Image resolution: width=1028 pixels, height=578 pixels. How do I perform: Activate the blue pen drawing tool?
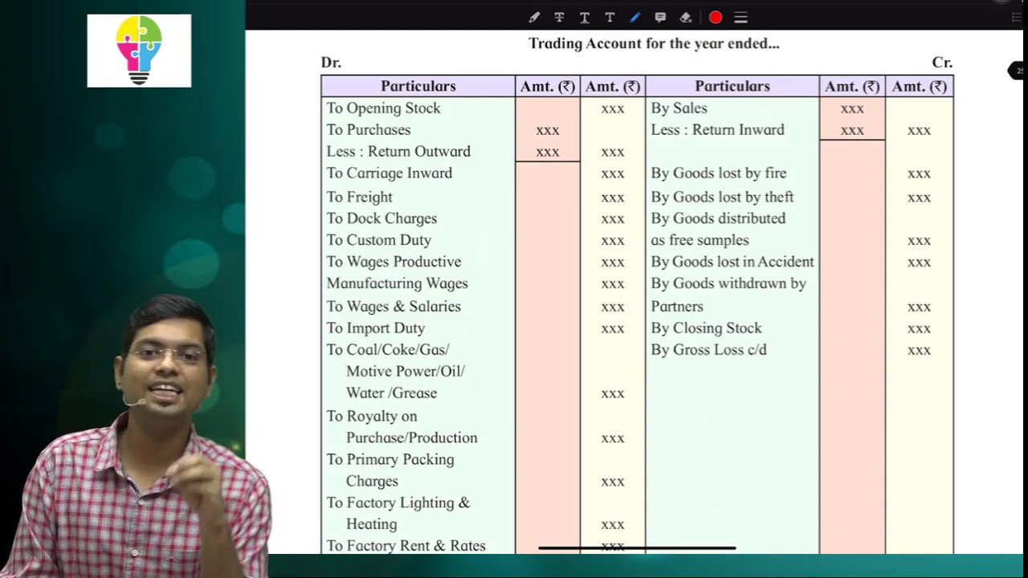[x=634, y=17]
